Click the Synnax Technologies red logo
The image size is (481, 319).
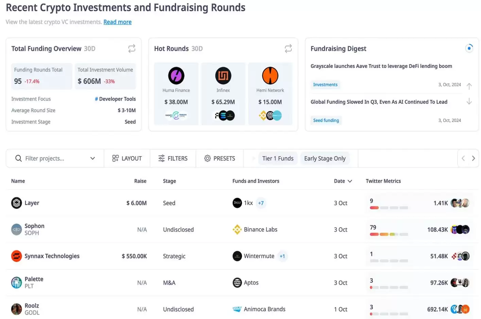(16, 256)
